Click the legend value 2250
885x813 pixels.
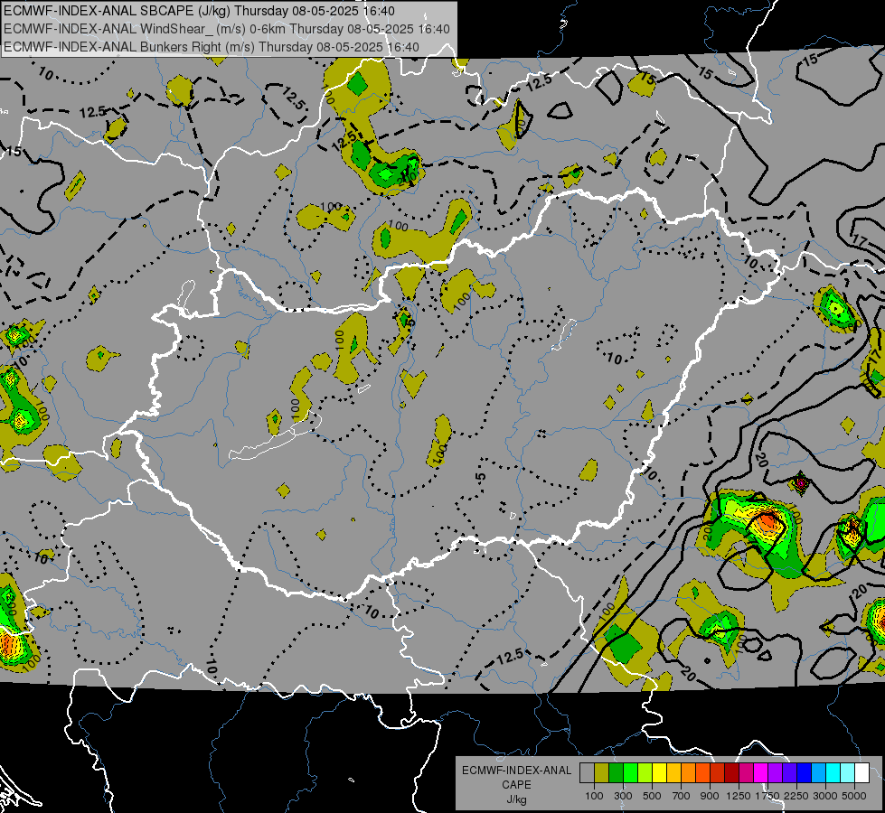tap(796, 796)
